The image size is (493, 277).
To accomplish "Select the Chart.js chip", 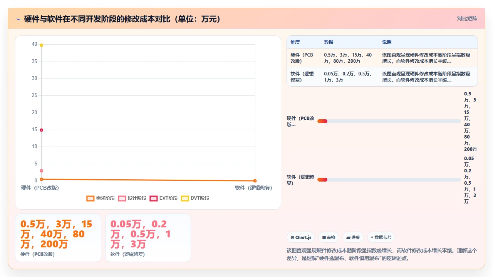I will (x=301, y=237).
